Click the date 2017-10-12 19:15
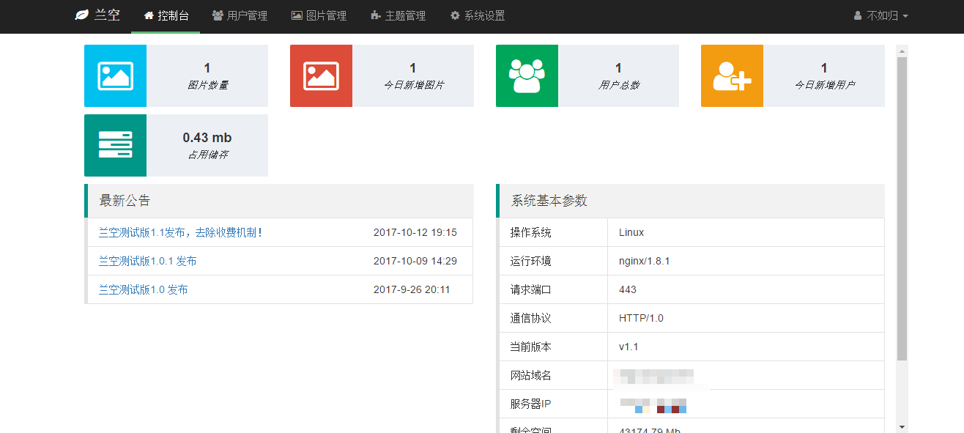 (415, 232)
